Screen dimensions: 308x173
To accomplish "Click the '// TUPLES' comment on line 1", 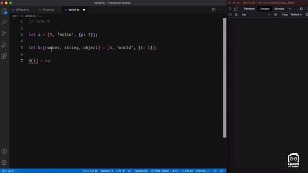I will (39, 22).
